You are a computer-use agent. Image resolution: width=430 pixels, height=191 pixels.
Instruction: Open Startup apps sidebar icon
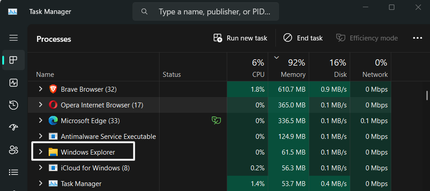click(14, 128)
